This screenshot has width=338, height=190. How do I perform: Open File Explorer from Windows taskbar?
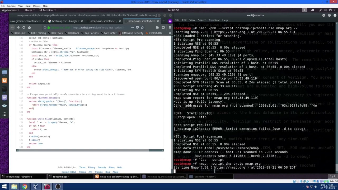[x=14, y=187]
